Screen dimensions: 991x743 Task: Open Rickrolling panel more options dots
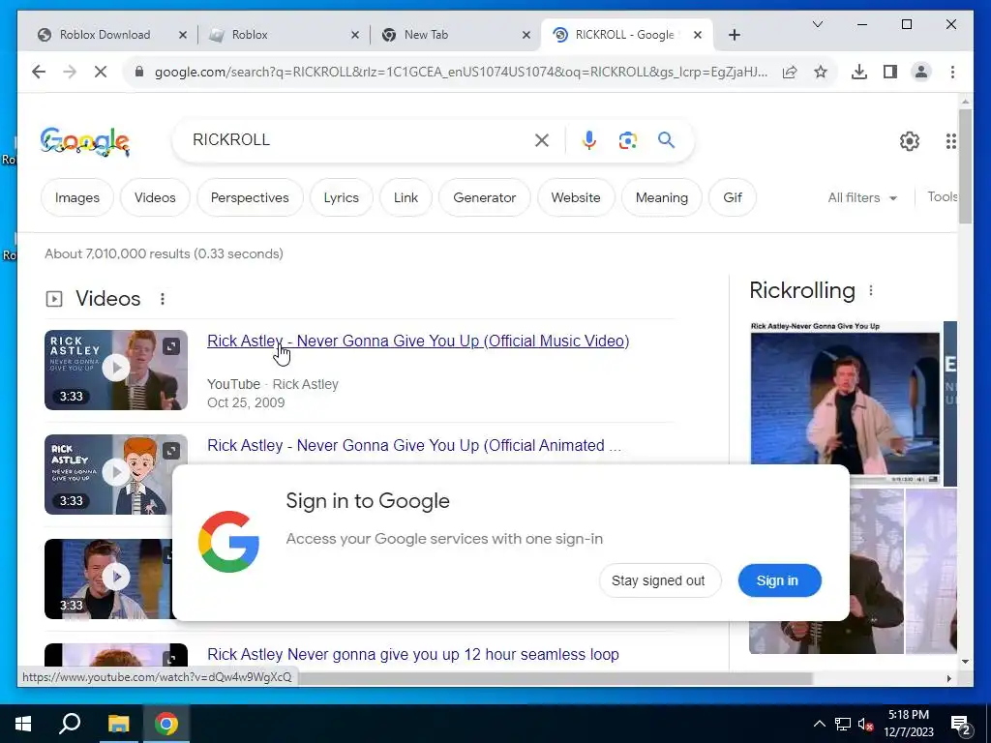[x=871, y=290]
